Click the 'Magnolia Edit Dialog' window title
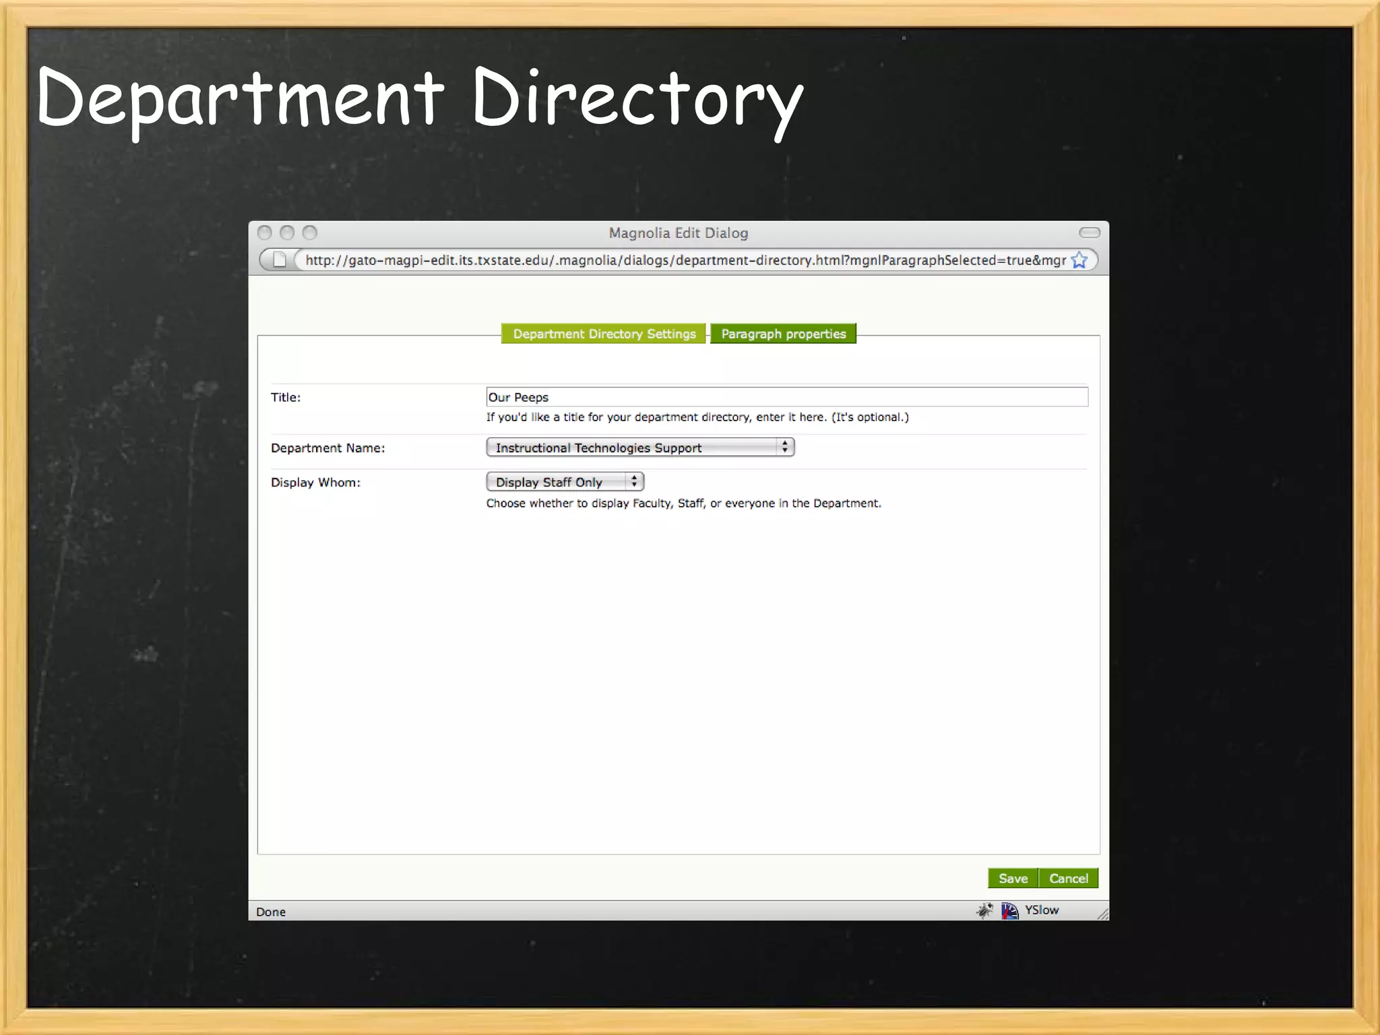The image size is (1380, 1035). tap(679, 233)
